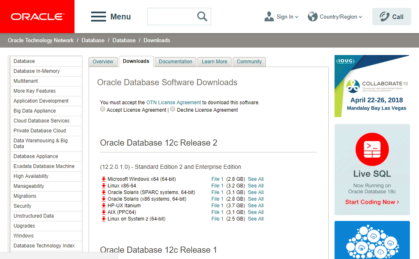Open the Documentation tab
Screen dimensions: 419x259
point(176,62)
